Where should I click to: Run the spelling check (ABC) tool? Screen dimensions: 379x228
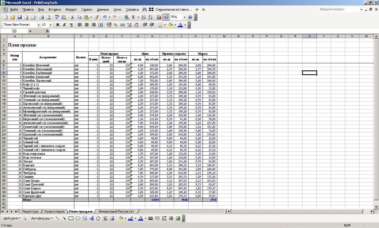click(x=57, y=17)
